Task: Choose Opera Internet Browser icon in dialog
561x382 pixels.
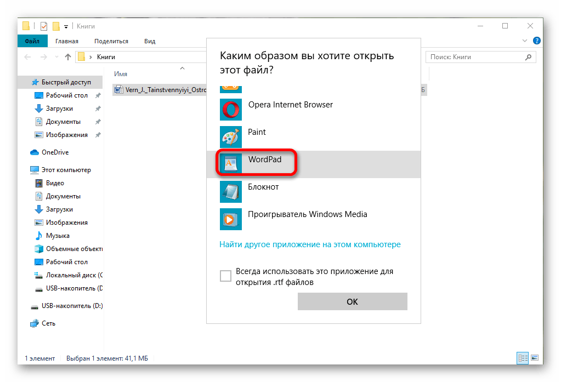Action: pyautogui.click(x=231, y=110)
